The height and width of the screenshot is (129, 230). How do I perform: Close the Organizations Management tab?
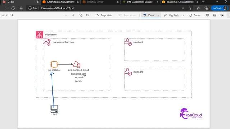[x=78, y=2]
